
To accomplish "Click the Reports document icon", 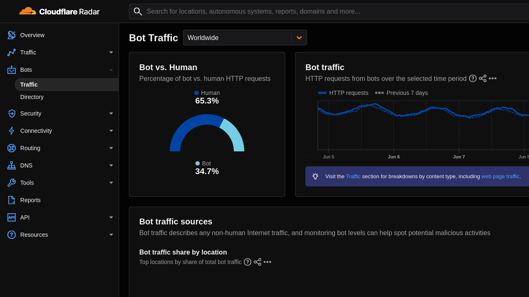I will point(12,200).
